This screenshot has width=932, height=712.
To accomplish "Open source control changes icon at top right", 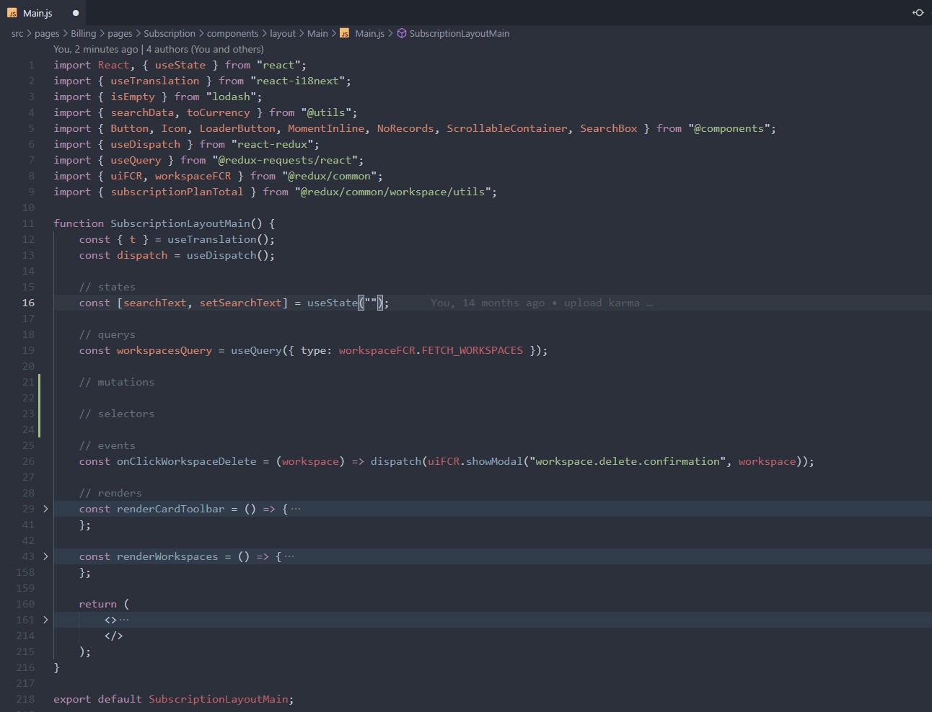I will (x=918, y=12).
